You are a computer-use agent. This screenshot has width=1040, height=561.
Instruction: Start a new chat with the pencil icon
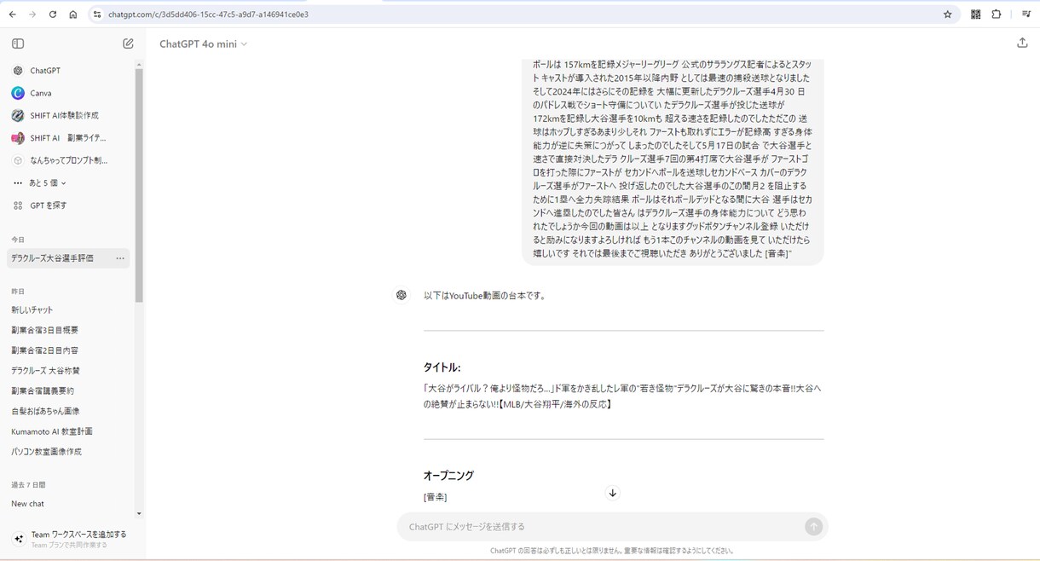[x=128, y=43]
